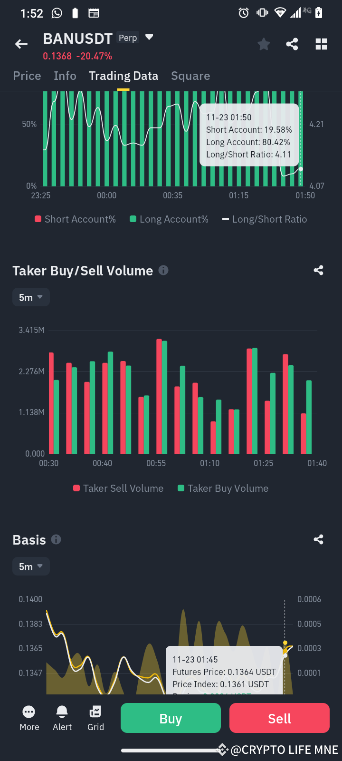Screen dimensions: 342x761
Task: Tap the back arrow to exit BANUSDT
Action: click(x=21, y=44)
